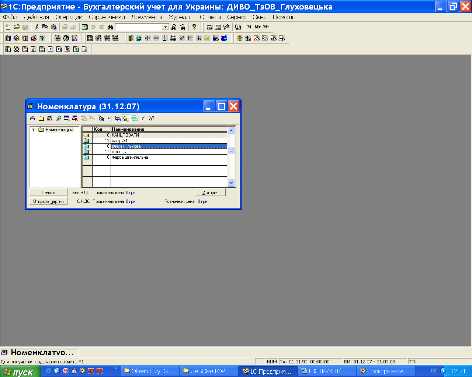Open the Файл menu
Image resolution: width=472 pixels, height=377 pixels.
pyautogui.click(x=10, y=17)
